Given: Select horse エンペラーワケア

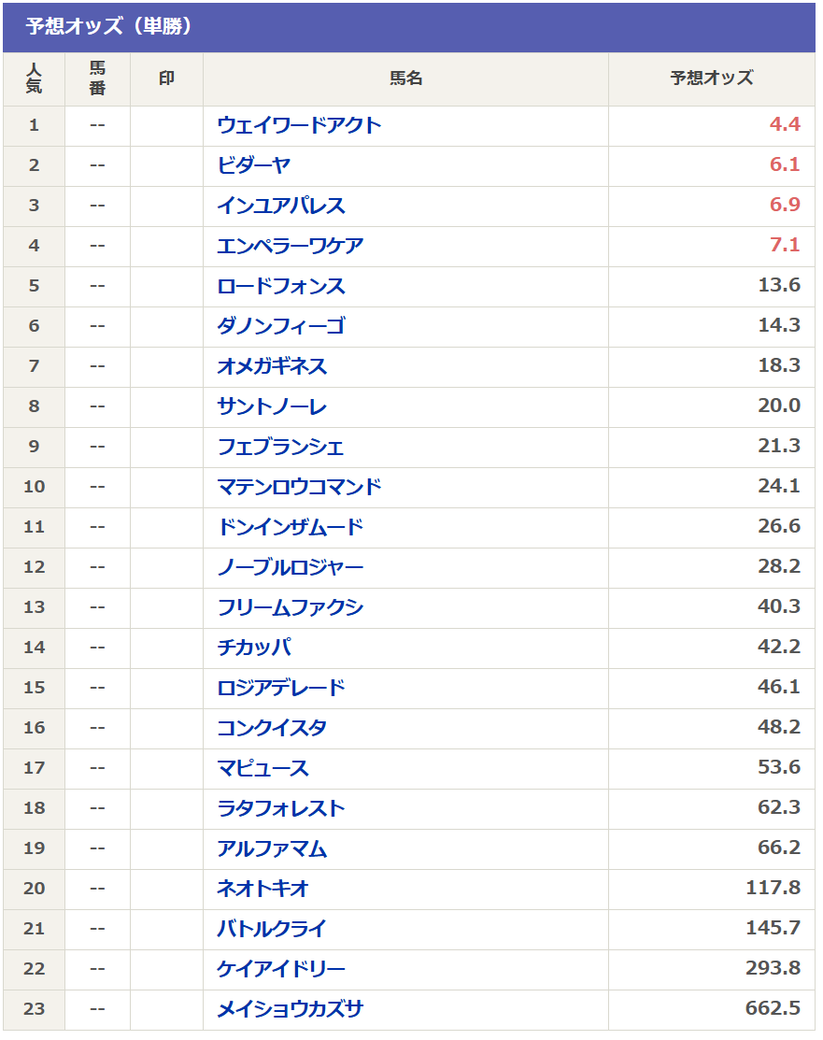Looking at the screenshot, I should (x=290, y=246).
